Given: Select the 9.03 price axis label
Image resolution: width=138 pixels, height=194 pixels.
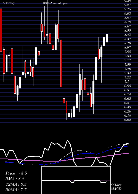Looking at the screenshot, I should (x=128, y=13).
